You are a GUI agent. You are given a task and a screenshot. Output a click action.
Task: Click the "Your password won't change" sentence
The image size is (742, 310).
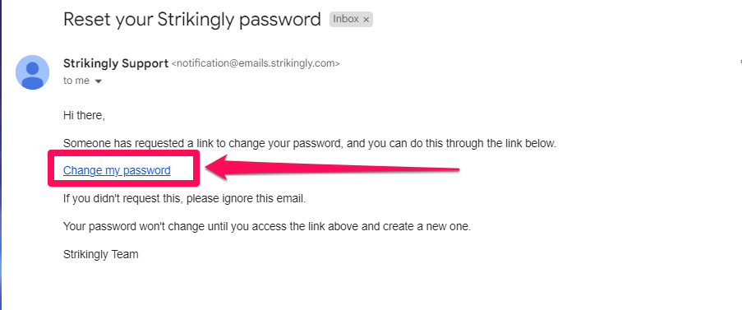click(x=267, y=227)
